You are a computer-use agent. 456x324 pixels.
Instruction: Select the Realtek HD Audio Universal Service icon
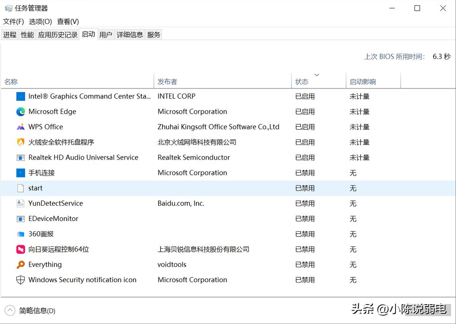(x=20, y=157)
